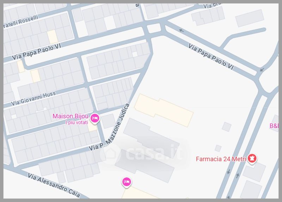This screenshot has width=282, height=202.
Task: Click the partially visible B&B label
Action: click(274, 126)
